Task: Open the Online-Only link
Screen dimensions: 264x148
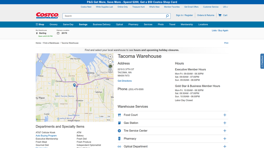Action: 122,7
